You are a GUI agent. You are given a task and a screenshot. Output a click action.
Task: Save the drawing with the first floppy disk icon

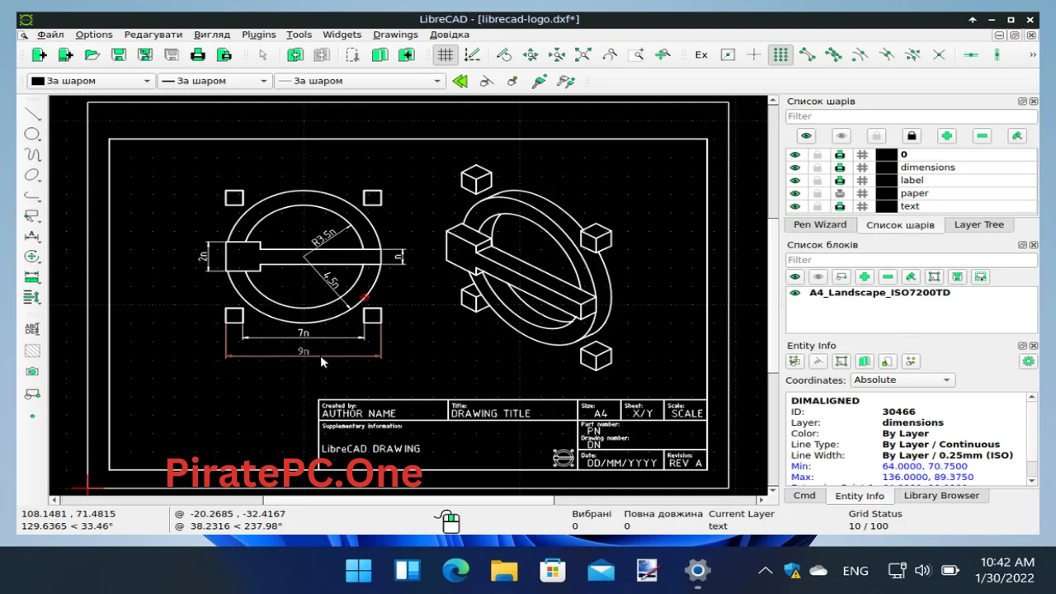[118, 54]
